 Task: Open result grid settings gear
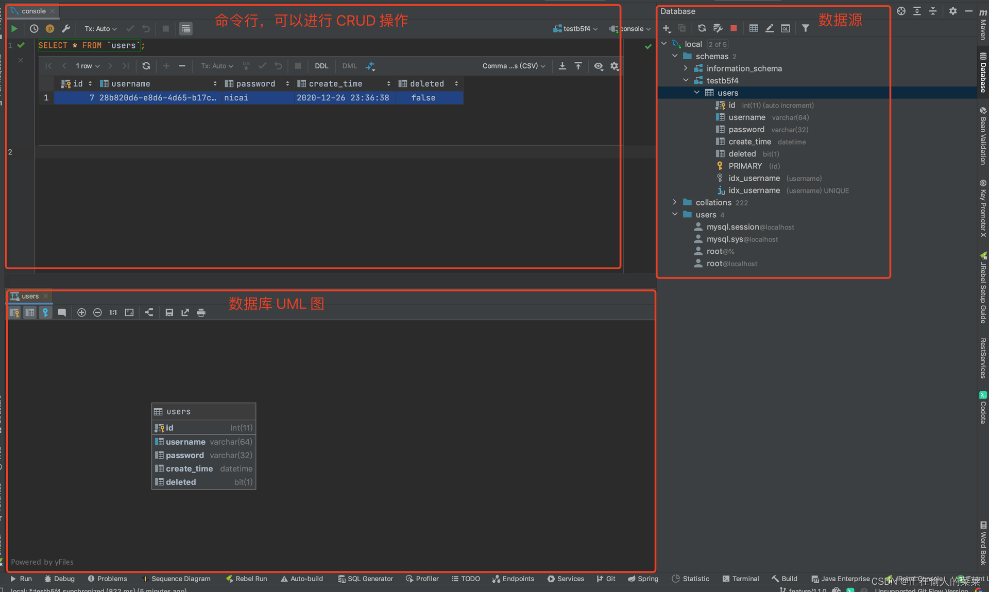(615, 66)
